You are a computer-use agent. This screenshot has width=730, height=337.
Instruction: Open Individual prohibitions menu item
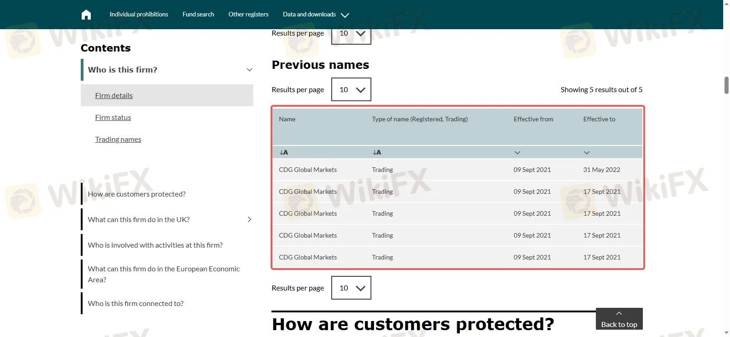[139, 14]
